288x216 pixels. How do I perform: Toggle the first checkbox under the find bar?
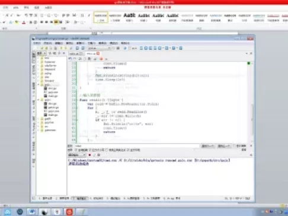pos(76,150)
